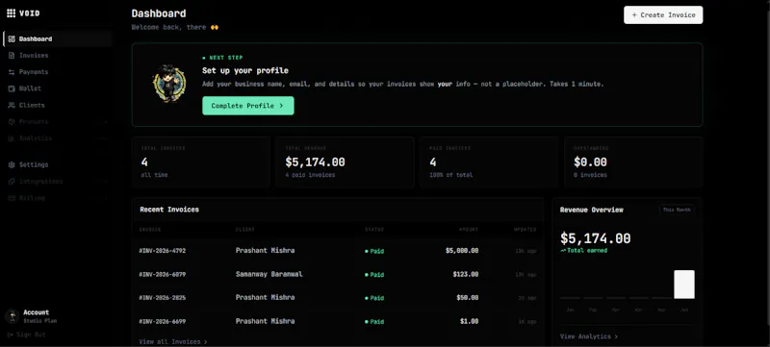Expand the Billing sidebar group chevron
The width and height of the screenshot is (770, 347).
pyautogui.click(x=106, y=198)
